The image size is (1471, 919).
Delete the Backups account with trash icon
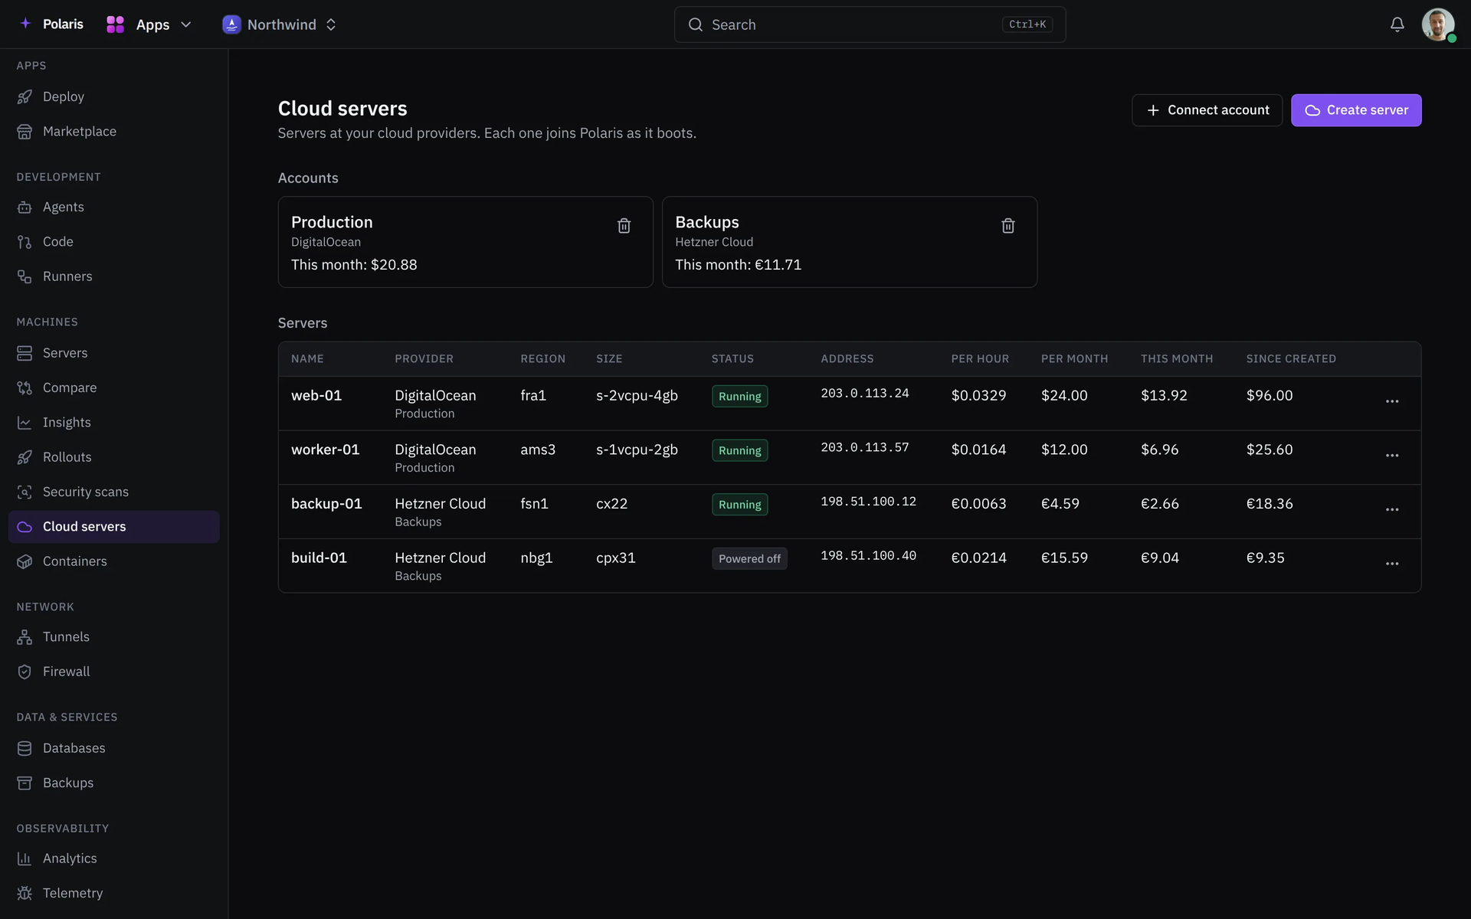point(1007,226)
